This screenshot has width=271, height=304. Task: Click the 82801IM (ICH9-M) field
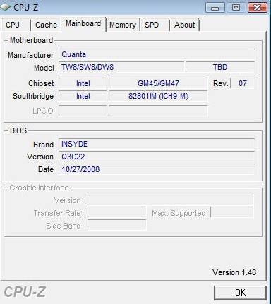tap(158, 96)
